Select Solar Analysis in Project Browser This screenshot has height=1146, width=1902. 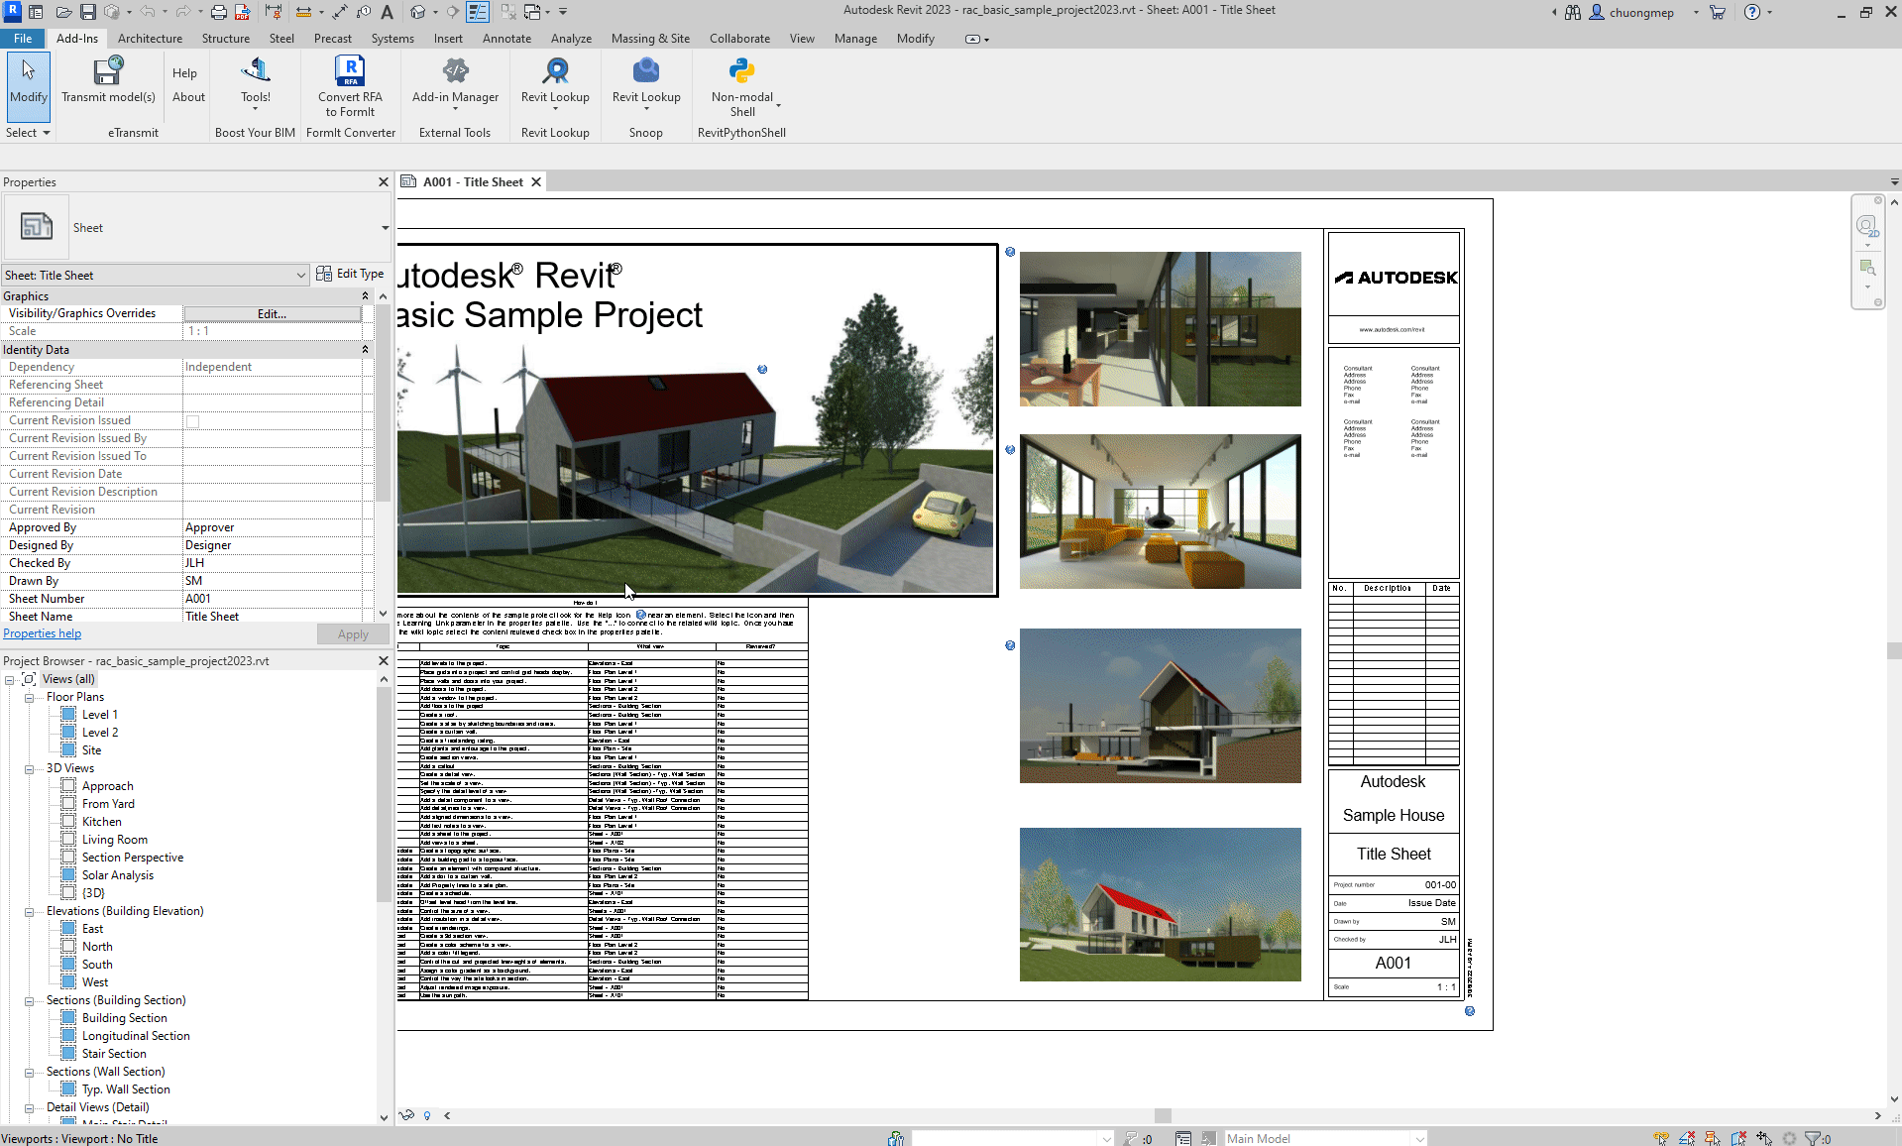tap(118, 875)
